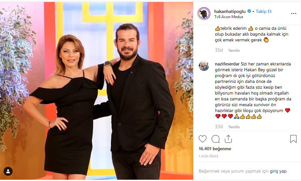Image resolution: width=301 pixels, height=181 pixels.
Task: Save the post with the bookmark icon
Action: coord(293,139)
